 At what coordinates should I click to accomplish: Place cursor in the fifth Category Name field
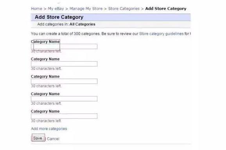[x=64, y=116]
